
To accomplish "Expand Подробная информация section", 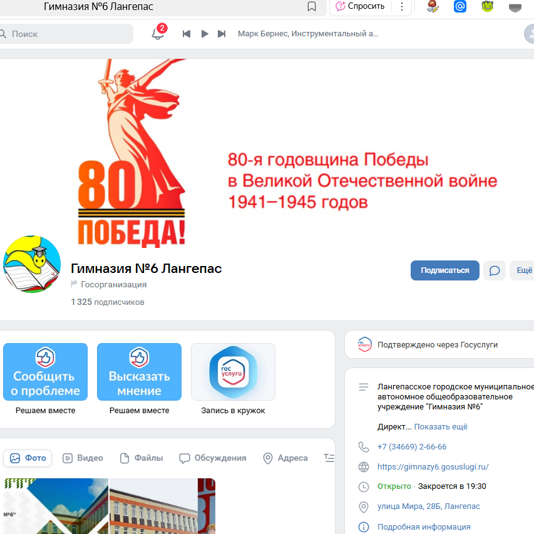I will (424, 526).
